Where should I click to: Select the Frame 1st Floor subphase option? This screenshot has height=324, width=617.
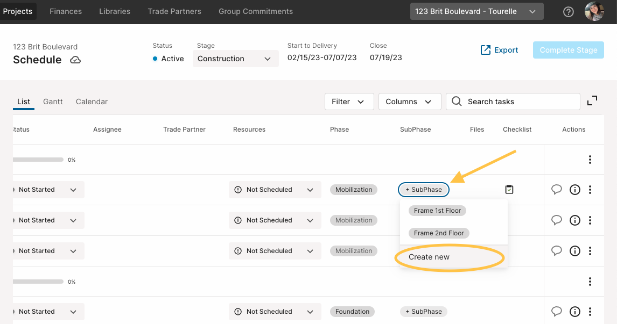tap(437, 211)
